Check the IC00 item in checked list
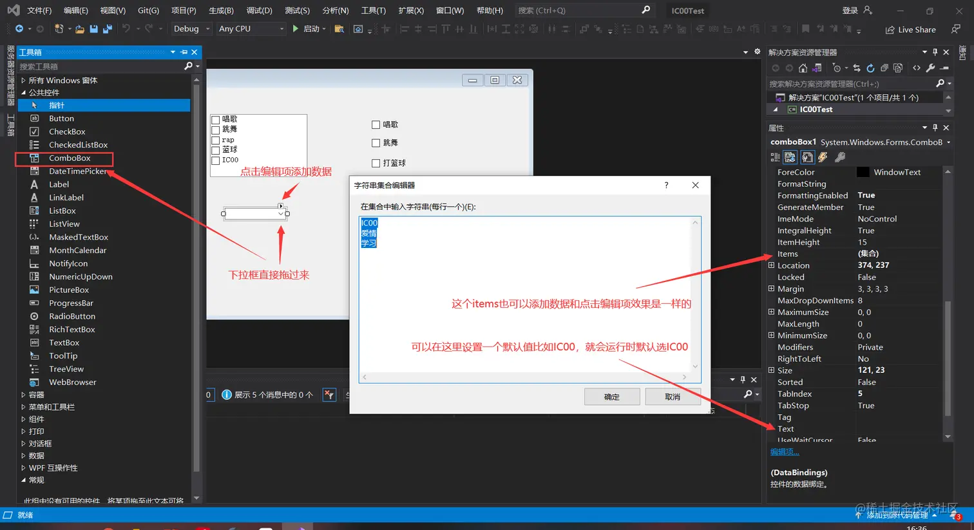 tap(216, 160)
